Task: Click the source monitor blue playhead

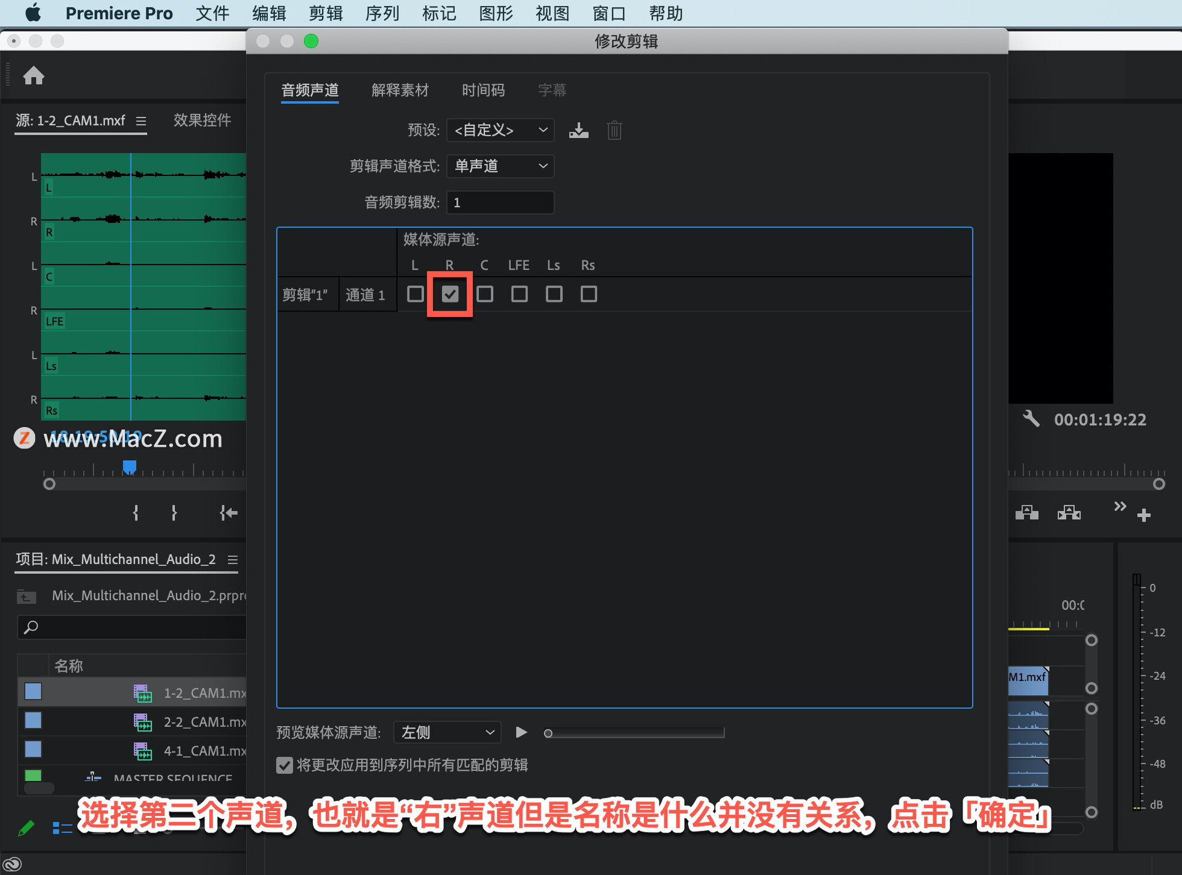Action: [x=129, y=467]
